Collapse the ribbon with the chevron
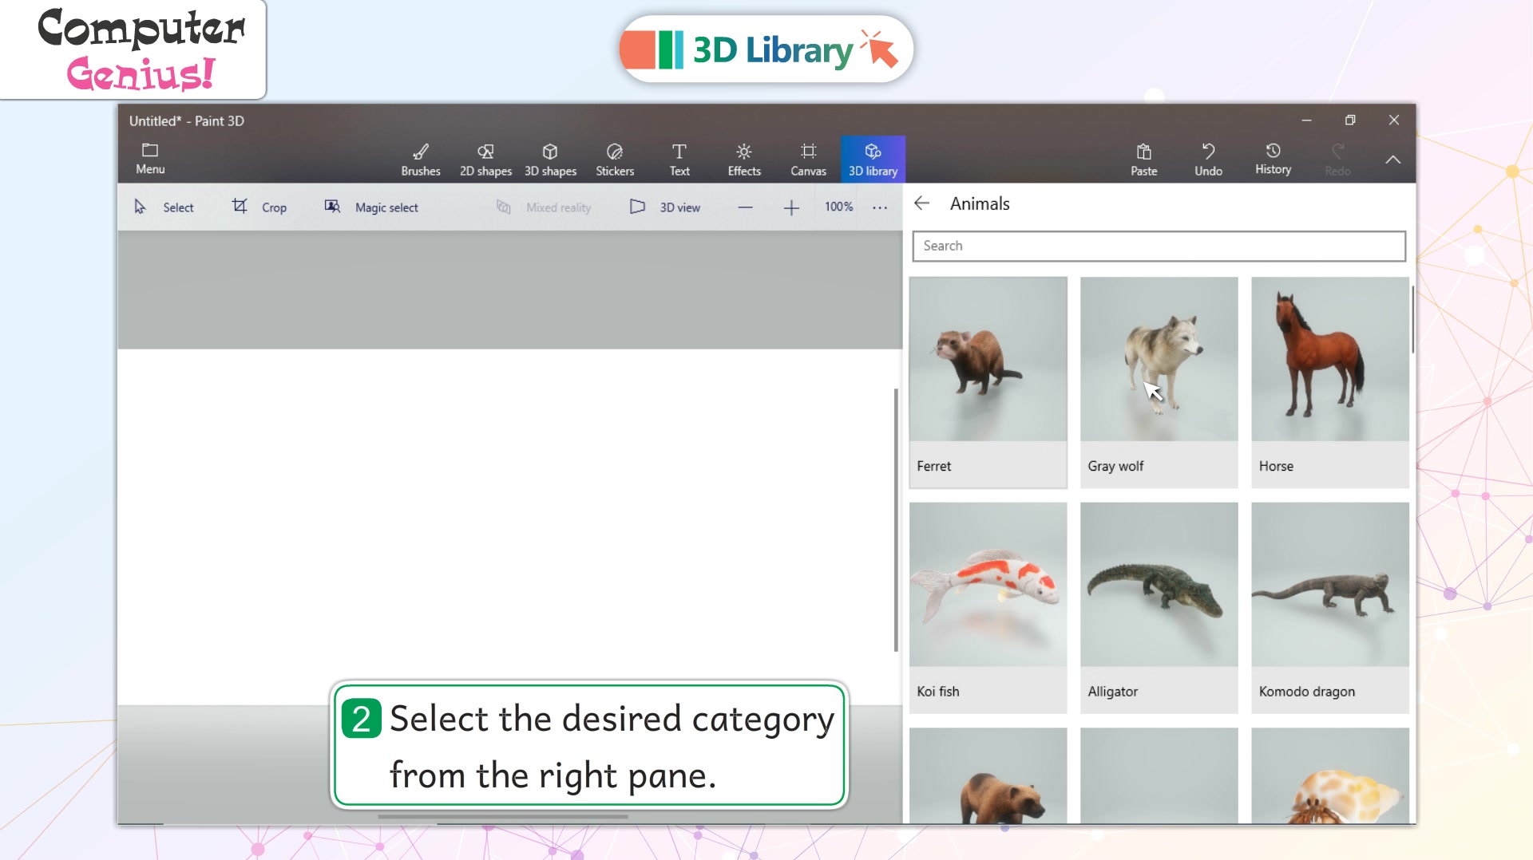 [x=1392, y=160]
